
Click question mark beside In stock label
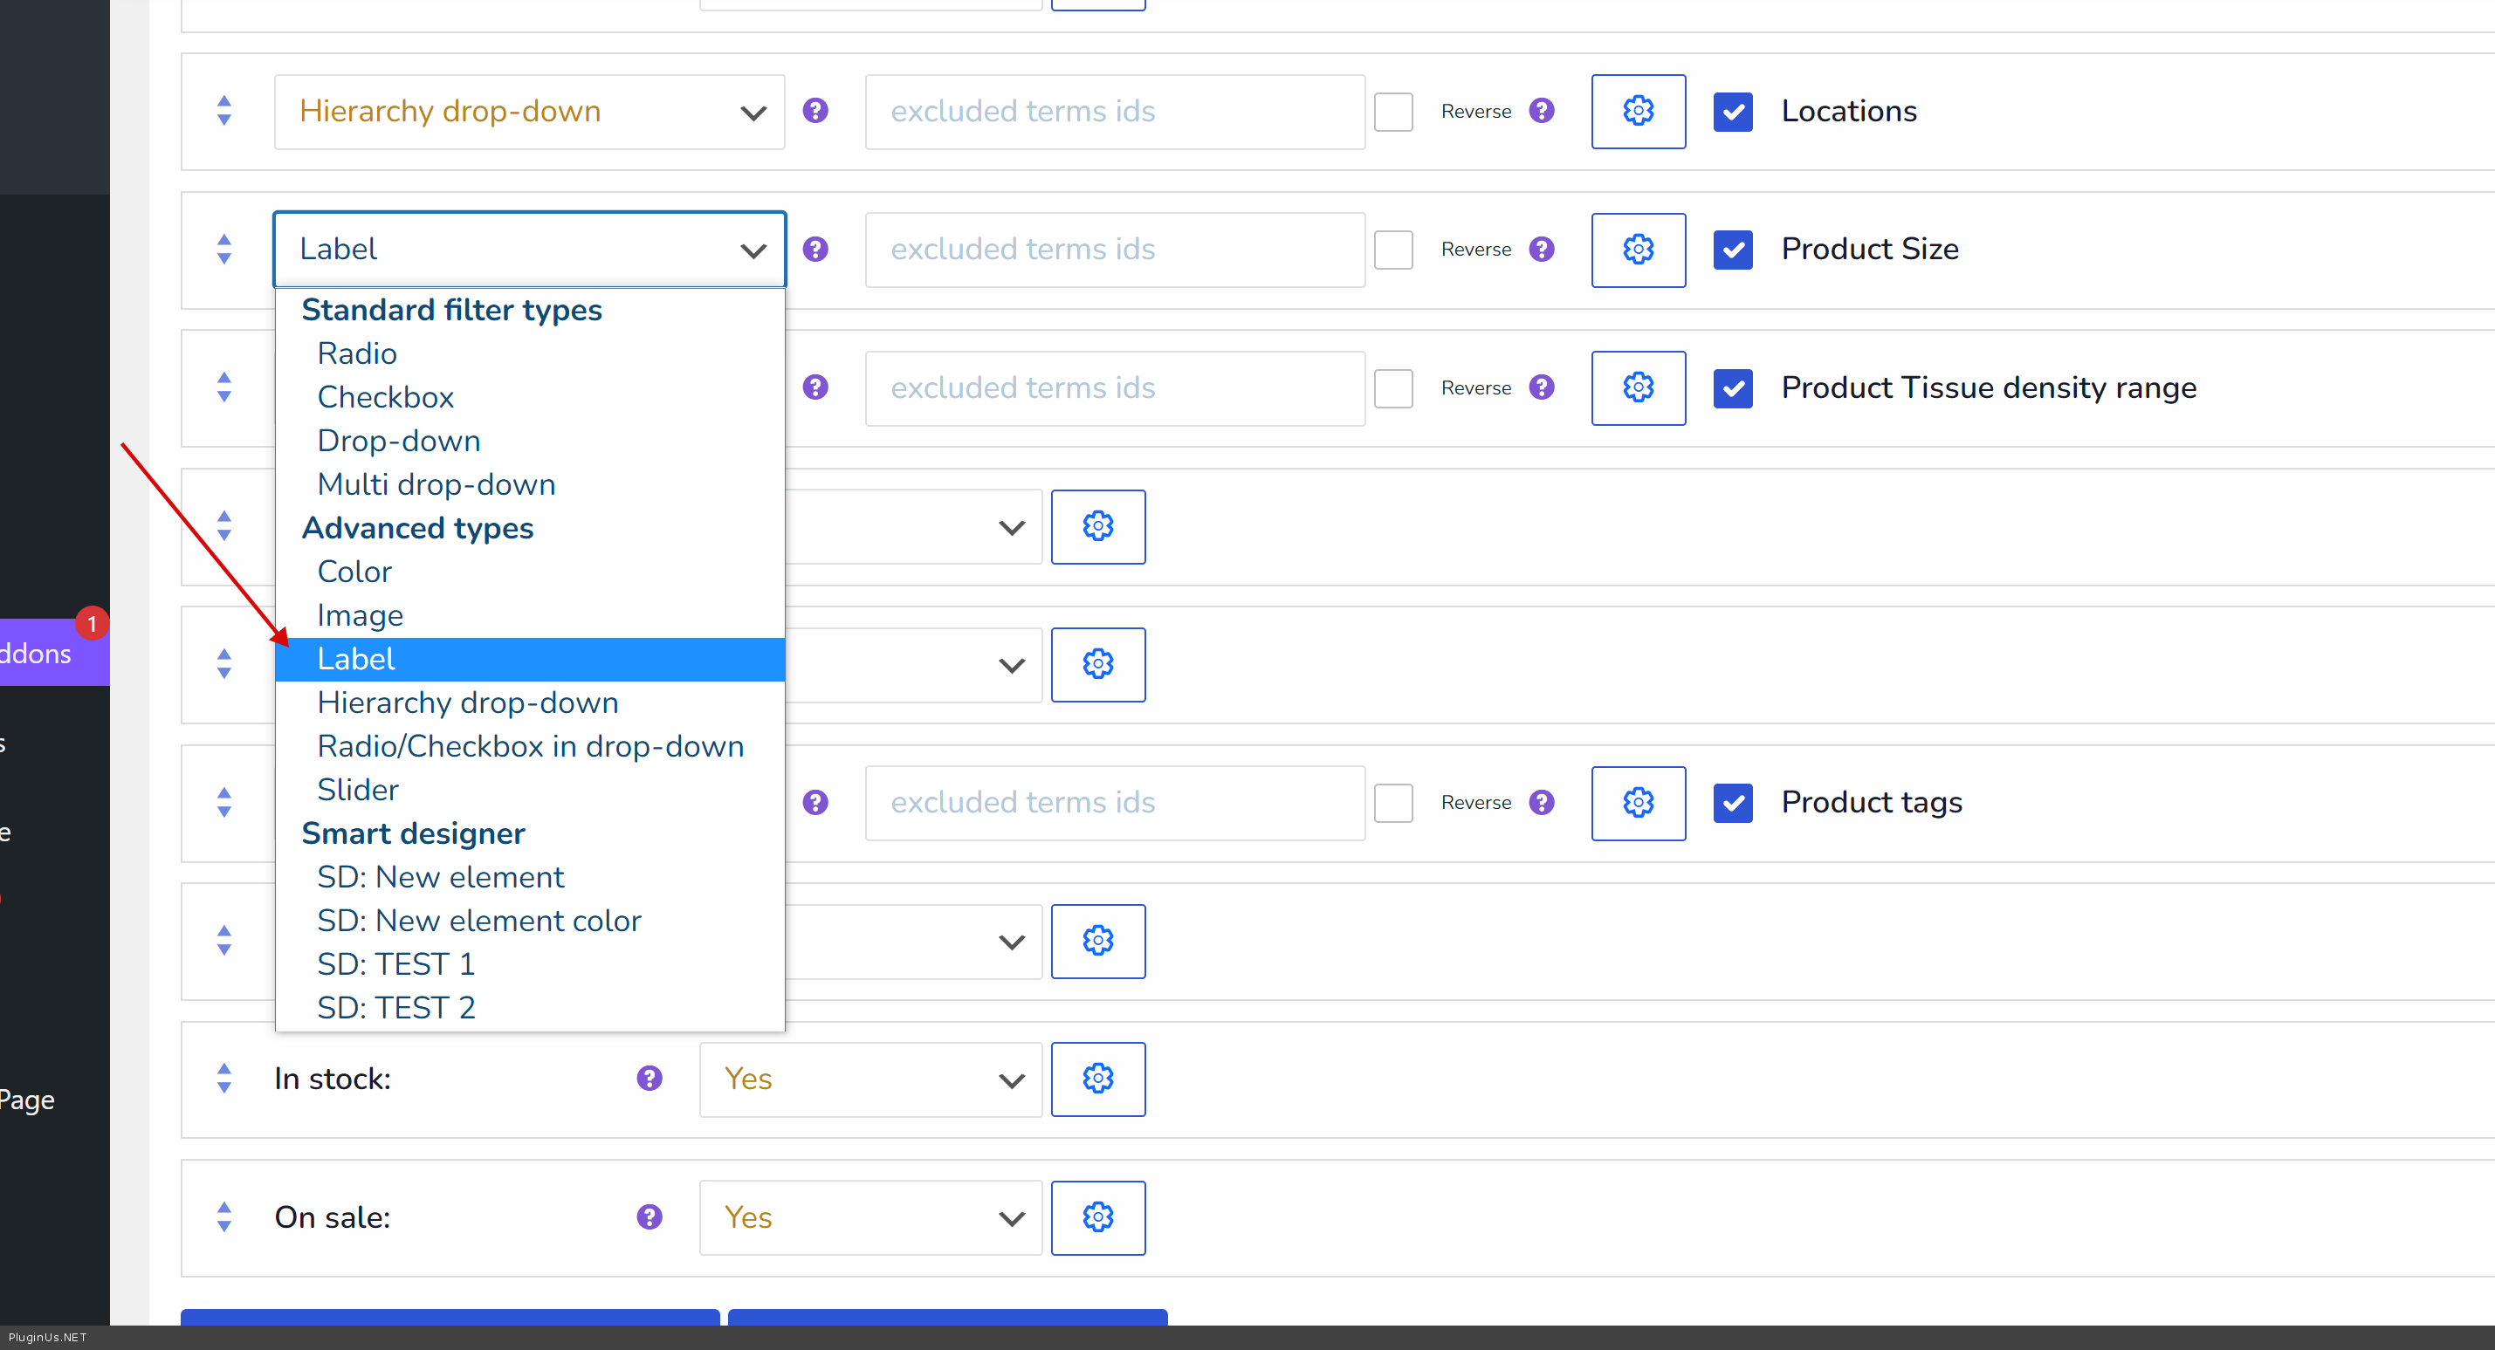click(649, 1079)
